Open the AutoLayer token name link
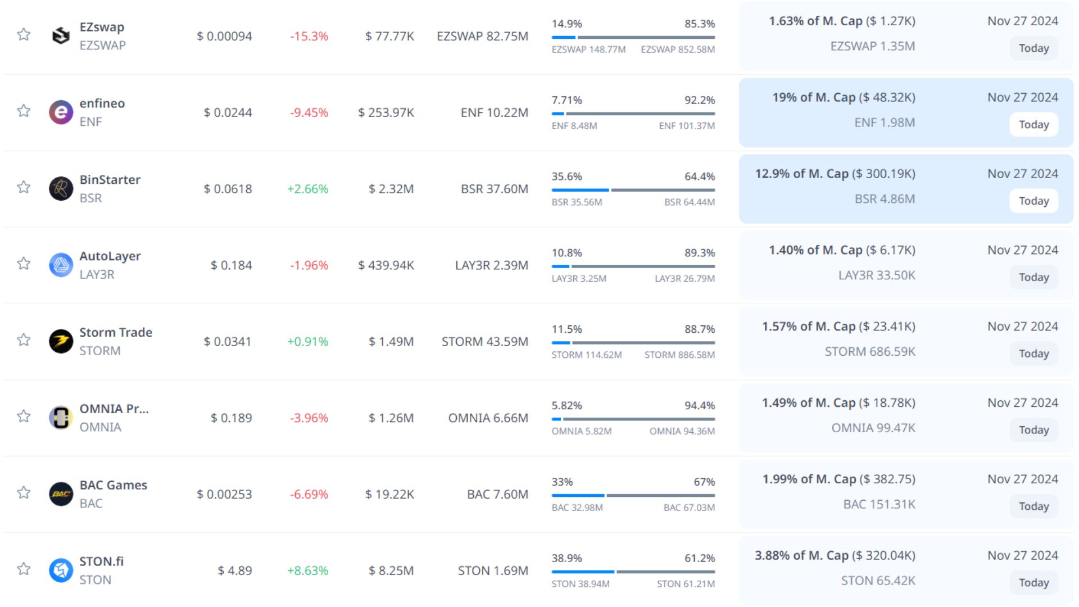1079x607 pixels. coord(110,256)
